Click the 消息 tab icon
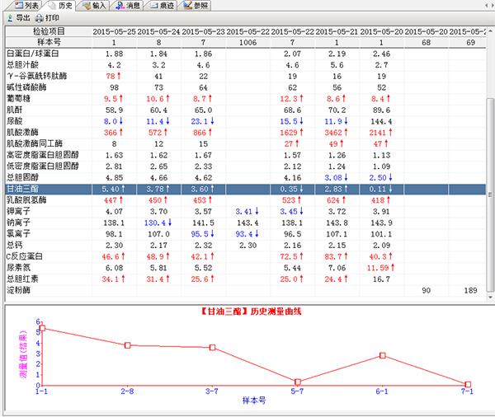Viewport: 495px width, 417px height. click(120, 5)
